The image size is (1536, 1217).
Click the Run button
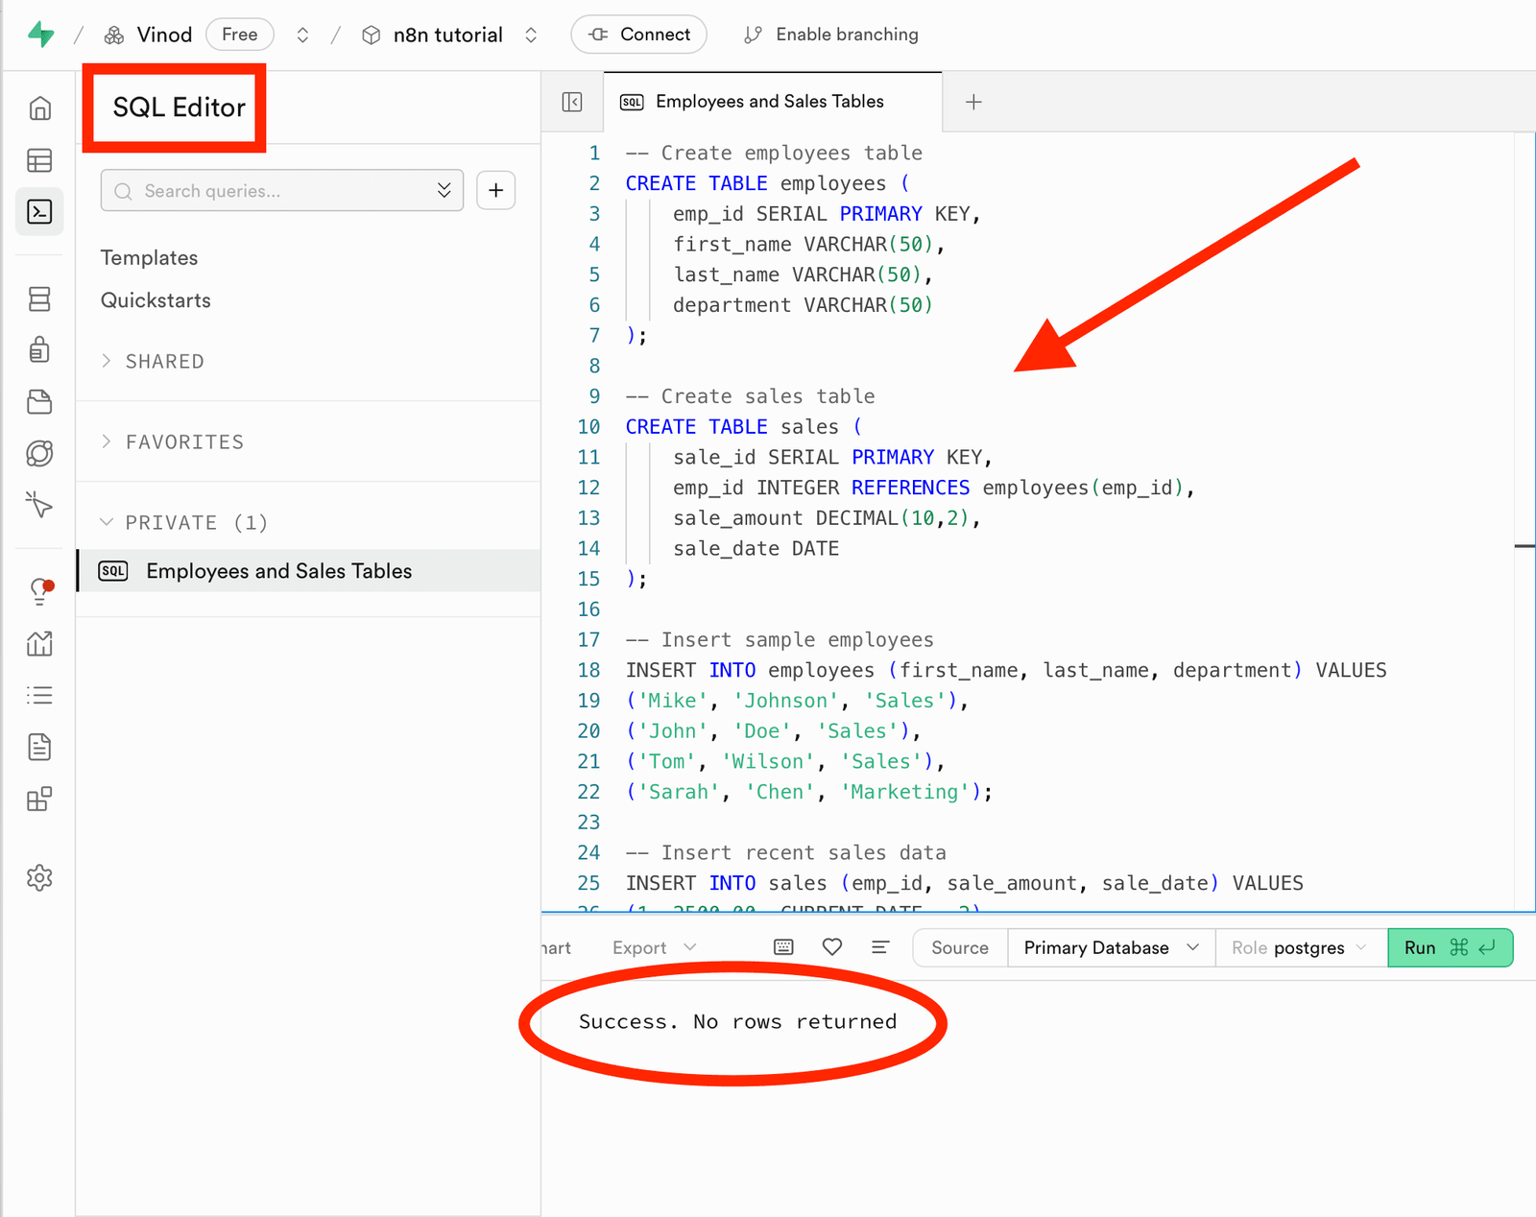click(x=1450, y=947)
